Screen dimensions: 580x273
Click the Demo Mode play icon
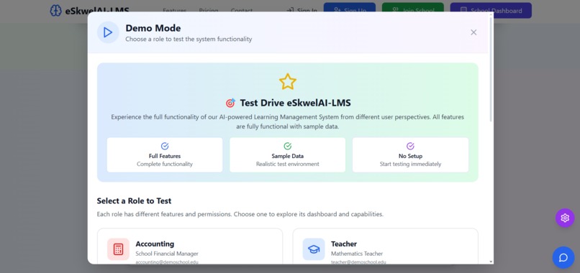108,32
